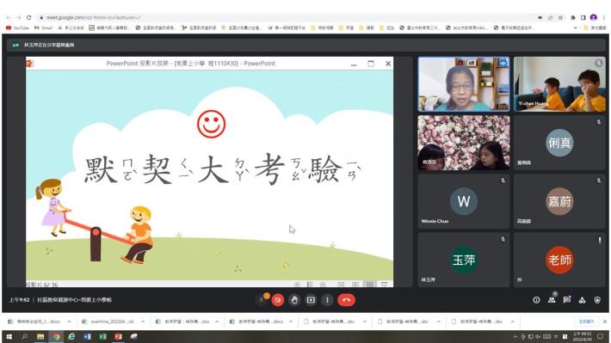This screenshot has width=611, height=343.
Task: Open host controls shield icon
Action: click(x=597, y=300)
